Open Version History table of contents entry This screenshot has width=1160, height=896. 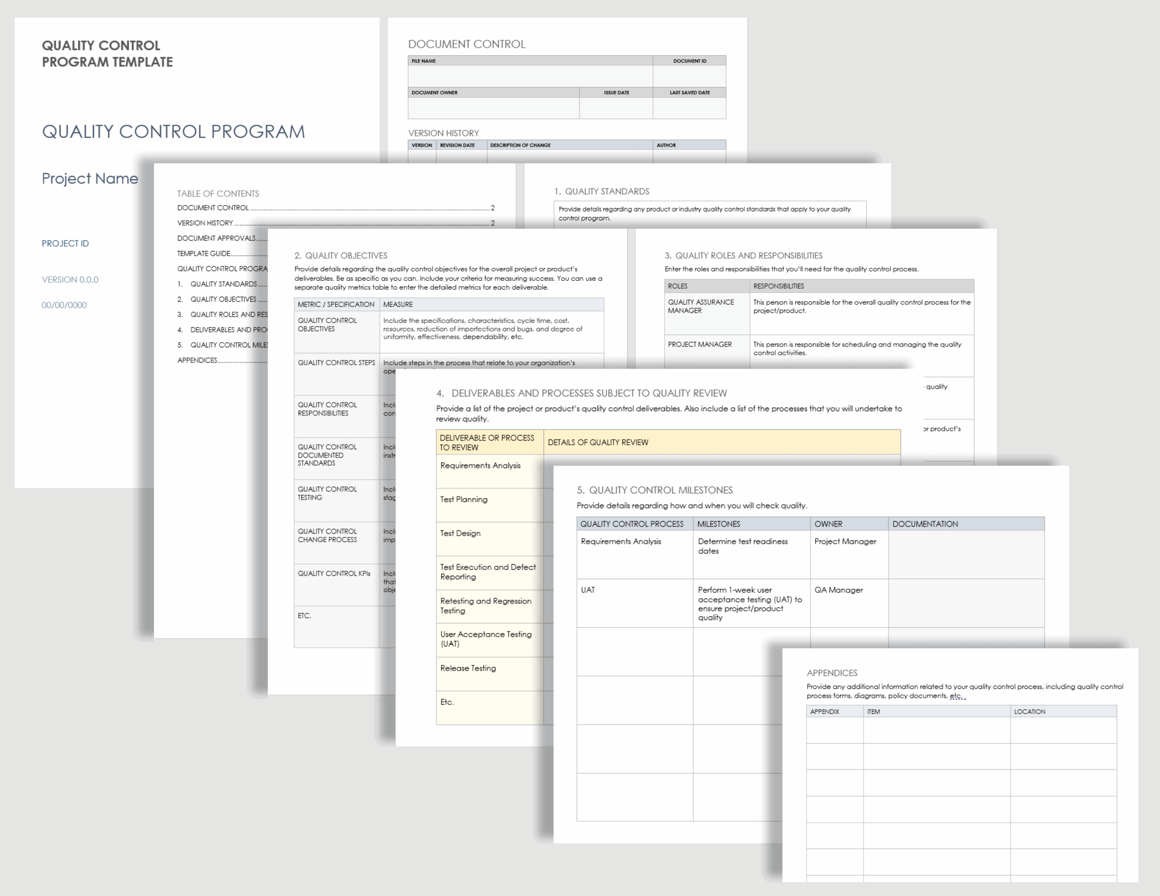pyautogui.click(x=205, y=223)
